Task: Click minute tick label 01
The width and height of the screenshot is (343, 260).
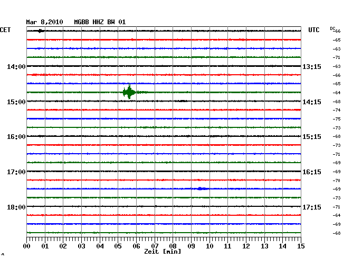Action: click(x=45, y=246)
